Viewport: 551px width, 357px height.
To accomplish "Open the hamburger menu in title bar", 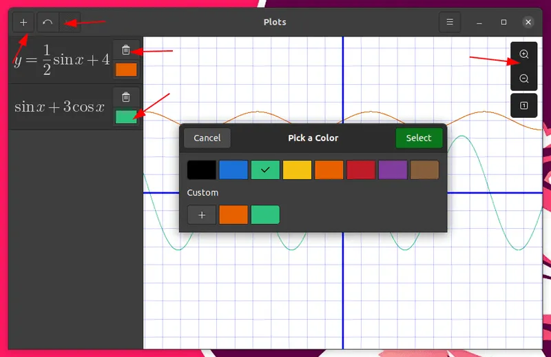I will click(450, 22).
